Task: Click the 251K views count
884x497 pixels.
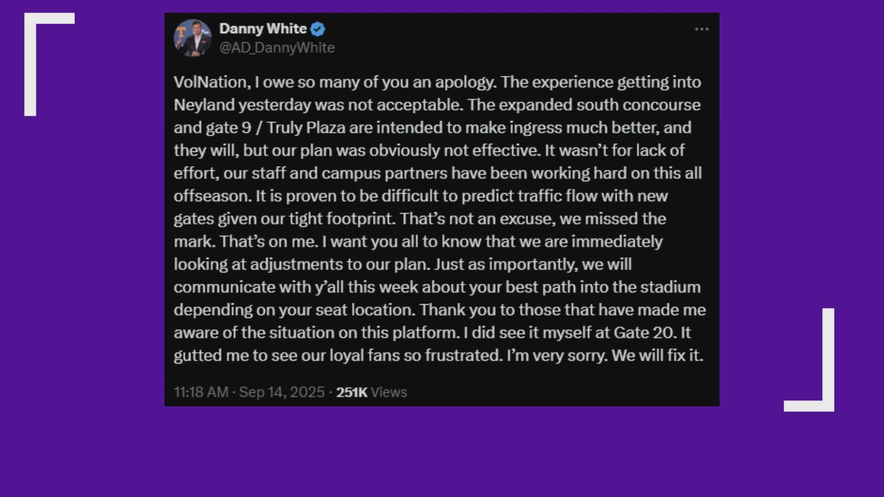Action: pos(352,392)
